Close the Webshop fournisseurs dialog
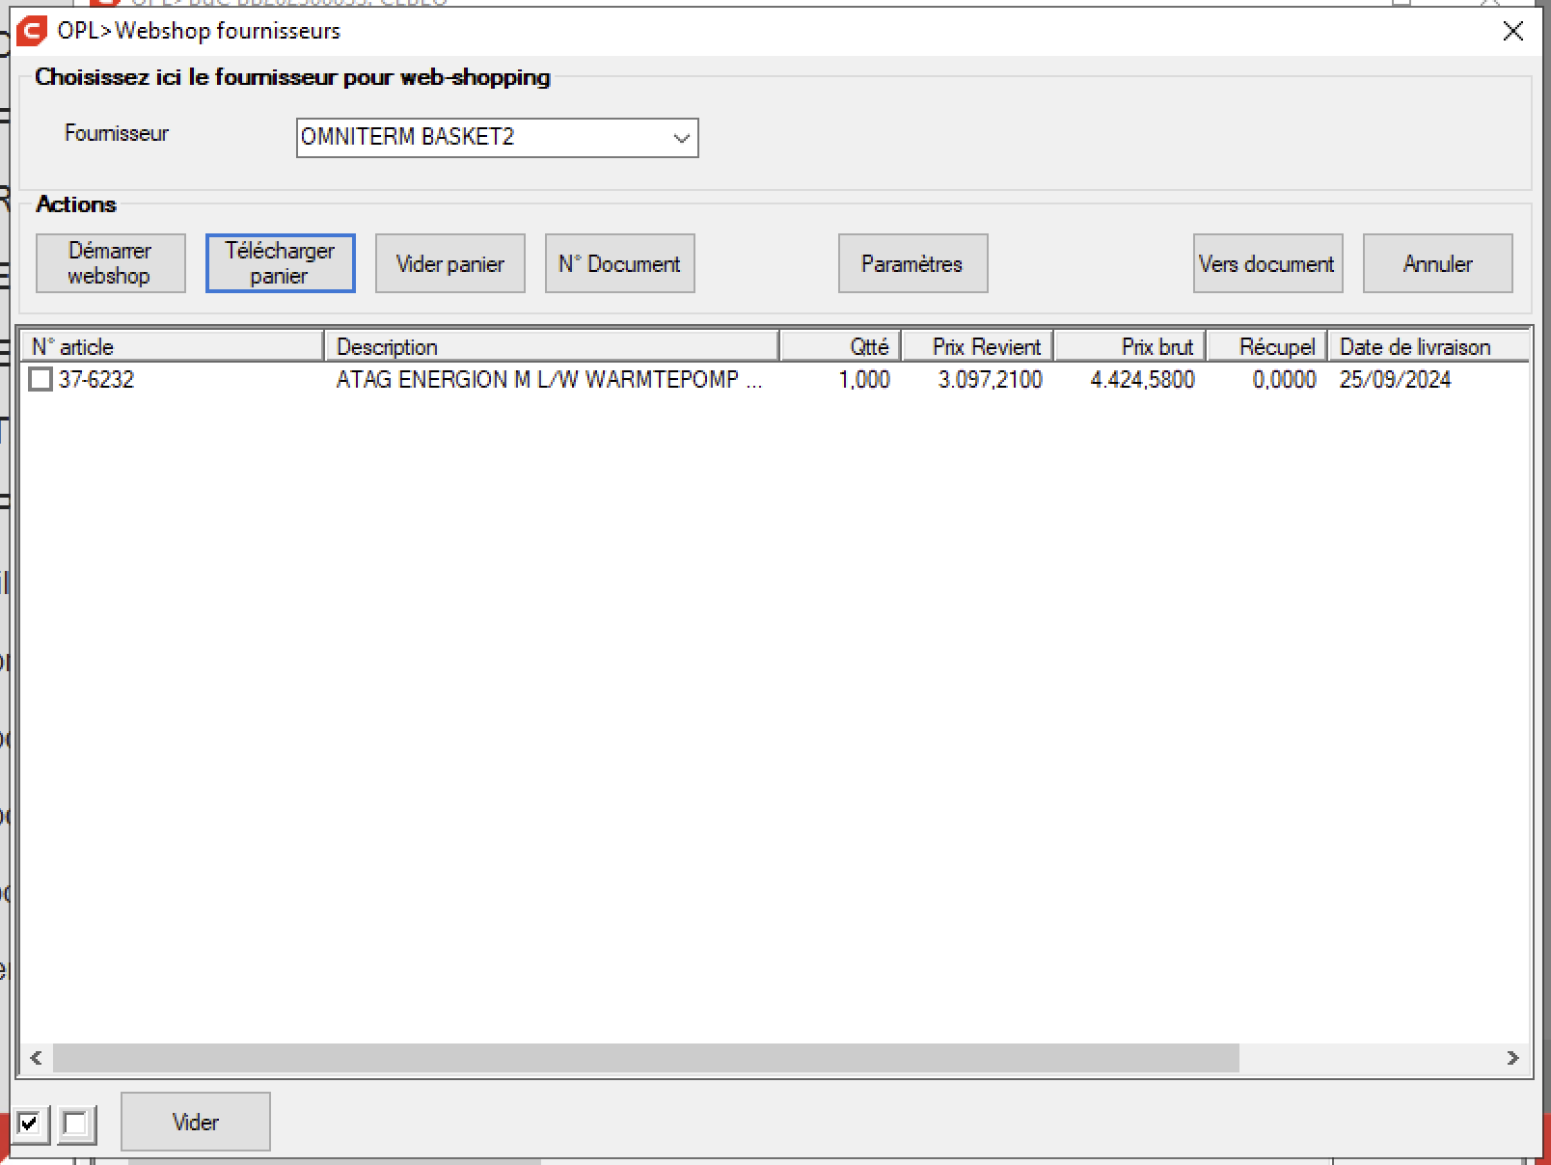This screenshot has height=1165, width=1551. 1512,31
